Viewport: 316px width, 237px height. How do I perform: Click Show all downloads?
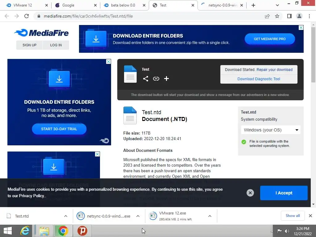[293, 216]
